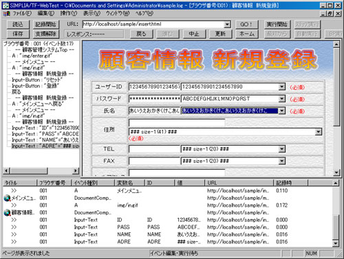Open the TEL value dropdown

pos(282,149)
